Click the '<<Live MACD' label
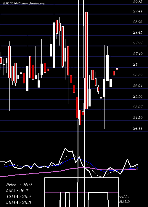 (125, 199)
